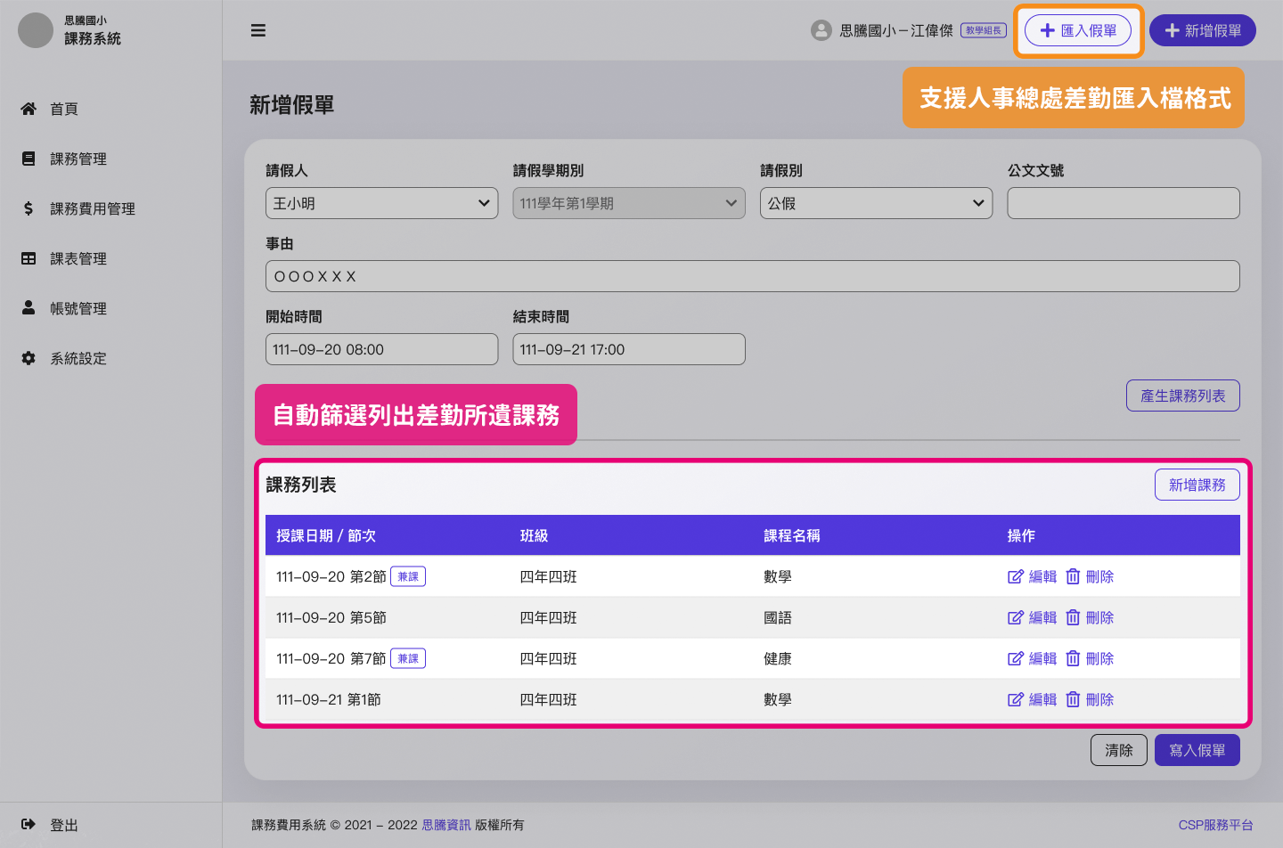Image resolution: width=1283 pixels, height=848 pixels.
Task: Open 課務費用管理 in the sidebar
Action: tap(92, 208)
